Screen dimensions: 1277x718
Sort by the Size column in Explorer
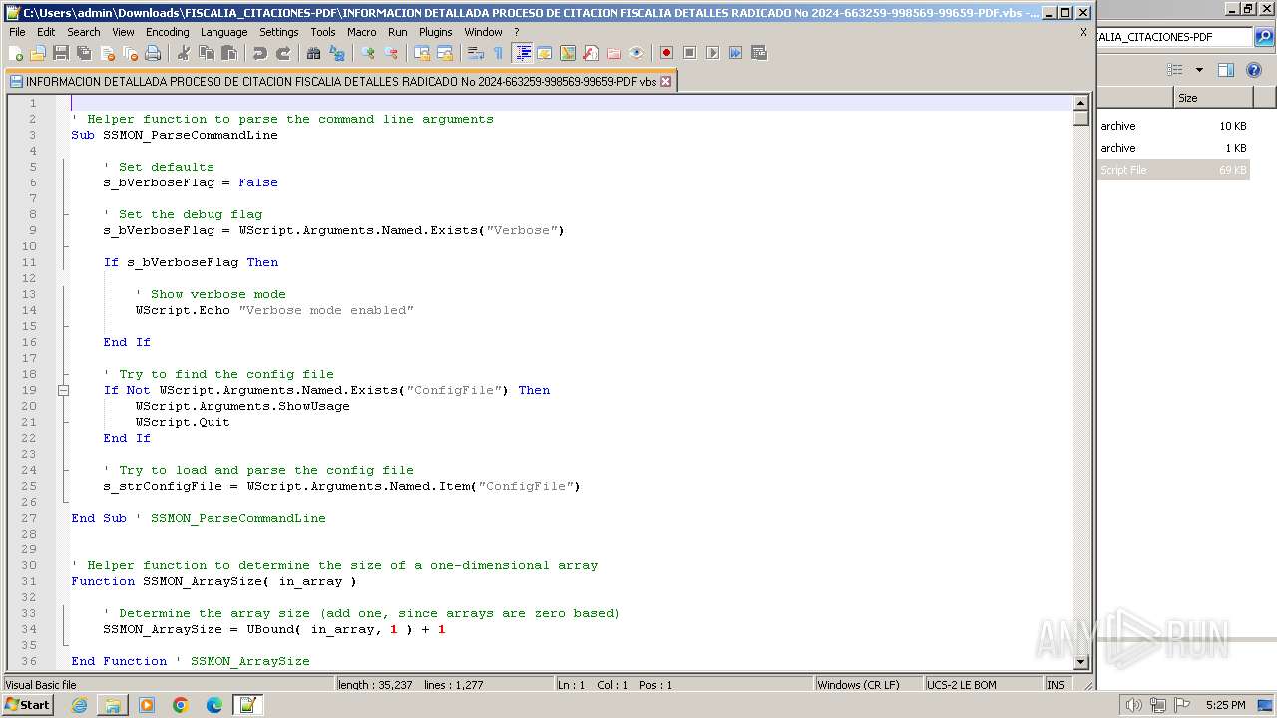1212,98
